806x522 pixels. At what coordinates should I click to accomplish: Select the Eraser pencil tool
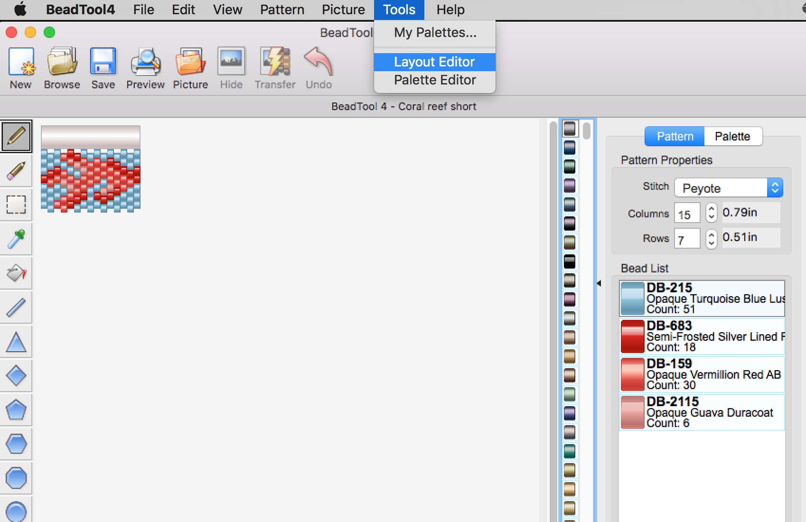coord(16,171)
